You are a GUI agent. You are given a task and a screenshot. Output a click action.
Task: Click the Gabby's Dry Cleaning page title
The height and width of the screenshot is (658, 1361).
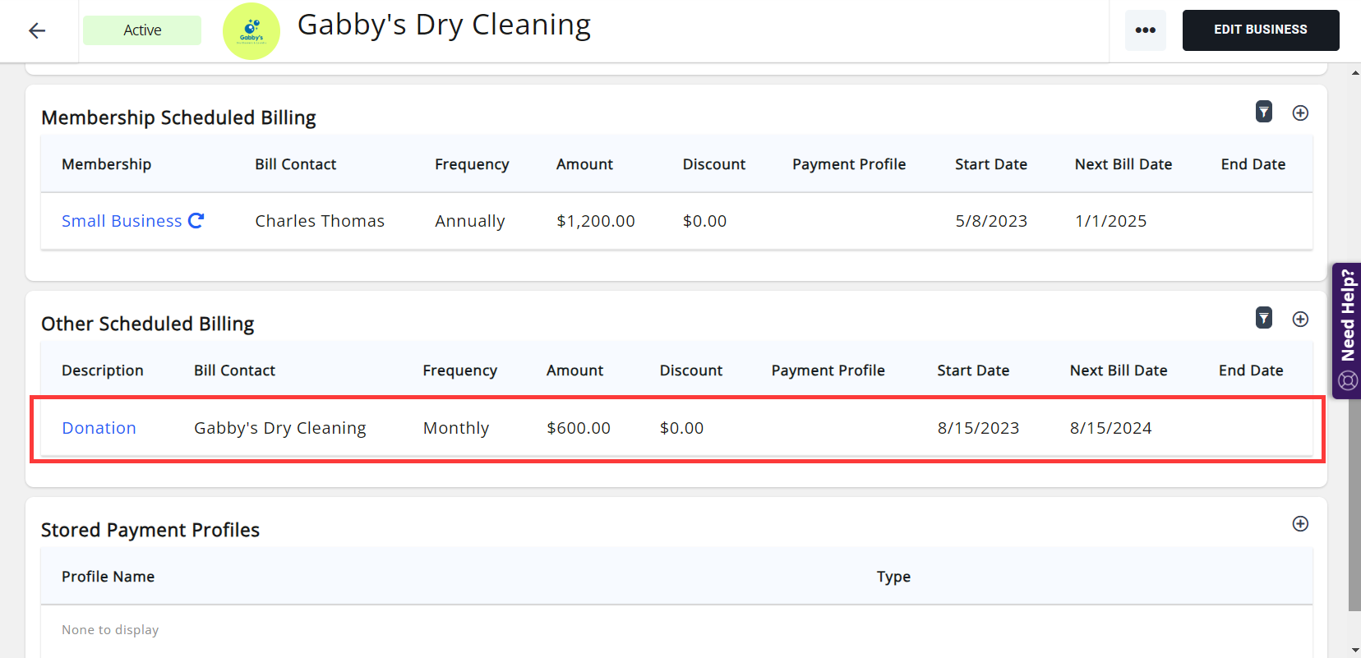coord(444,25)
